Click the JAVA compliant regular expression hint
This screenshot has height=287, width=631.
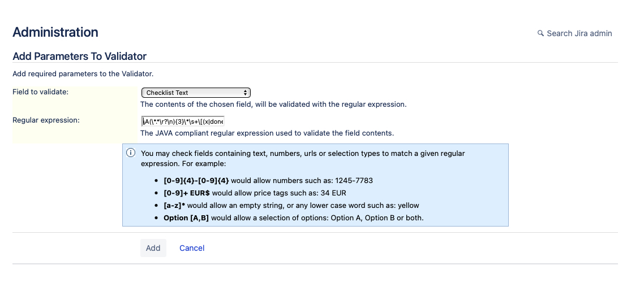click(x=267, y=133)
